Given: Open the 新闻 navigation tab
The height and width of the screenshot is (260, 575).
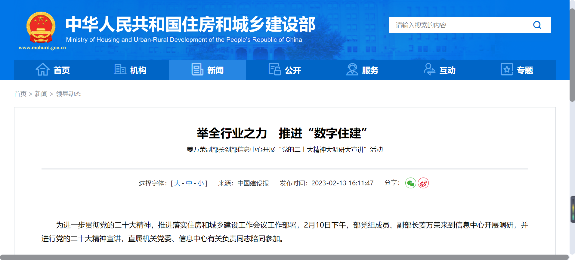Looking at the screenshot, I should click(x=207, y=70).
